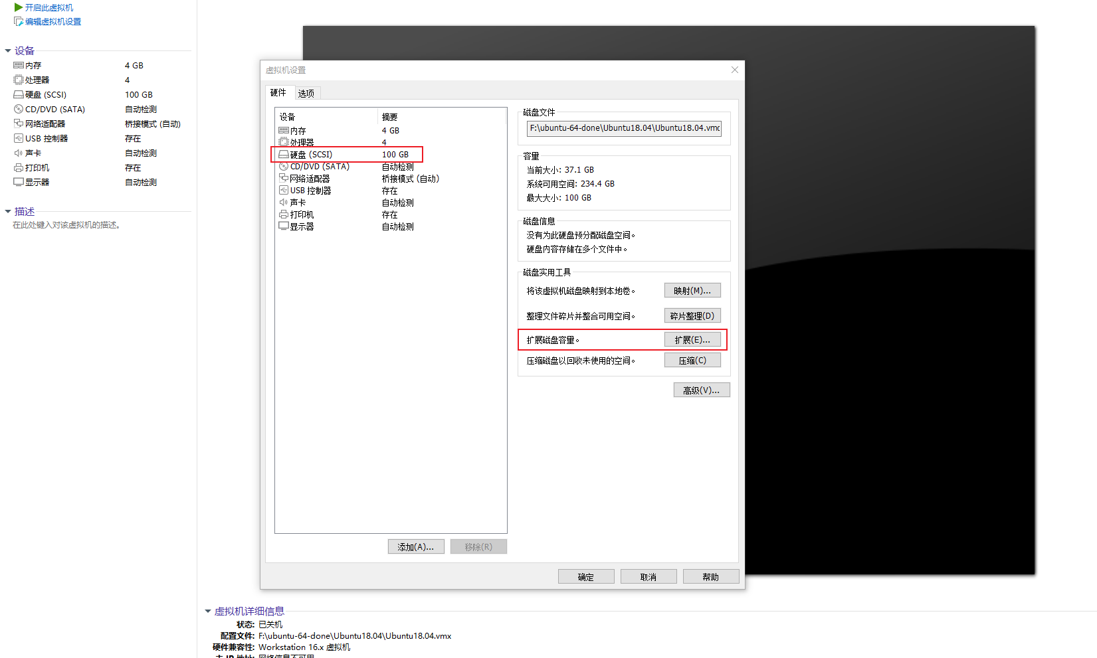The width and height of the screenshot is (1097, 658).
Task: Collapse the 虚拟机详细信息 section
Action: tap(208, 611)
